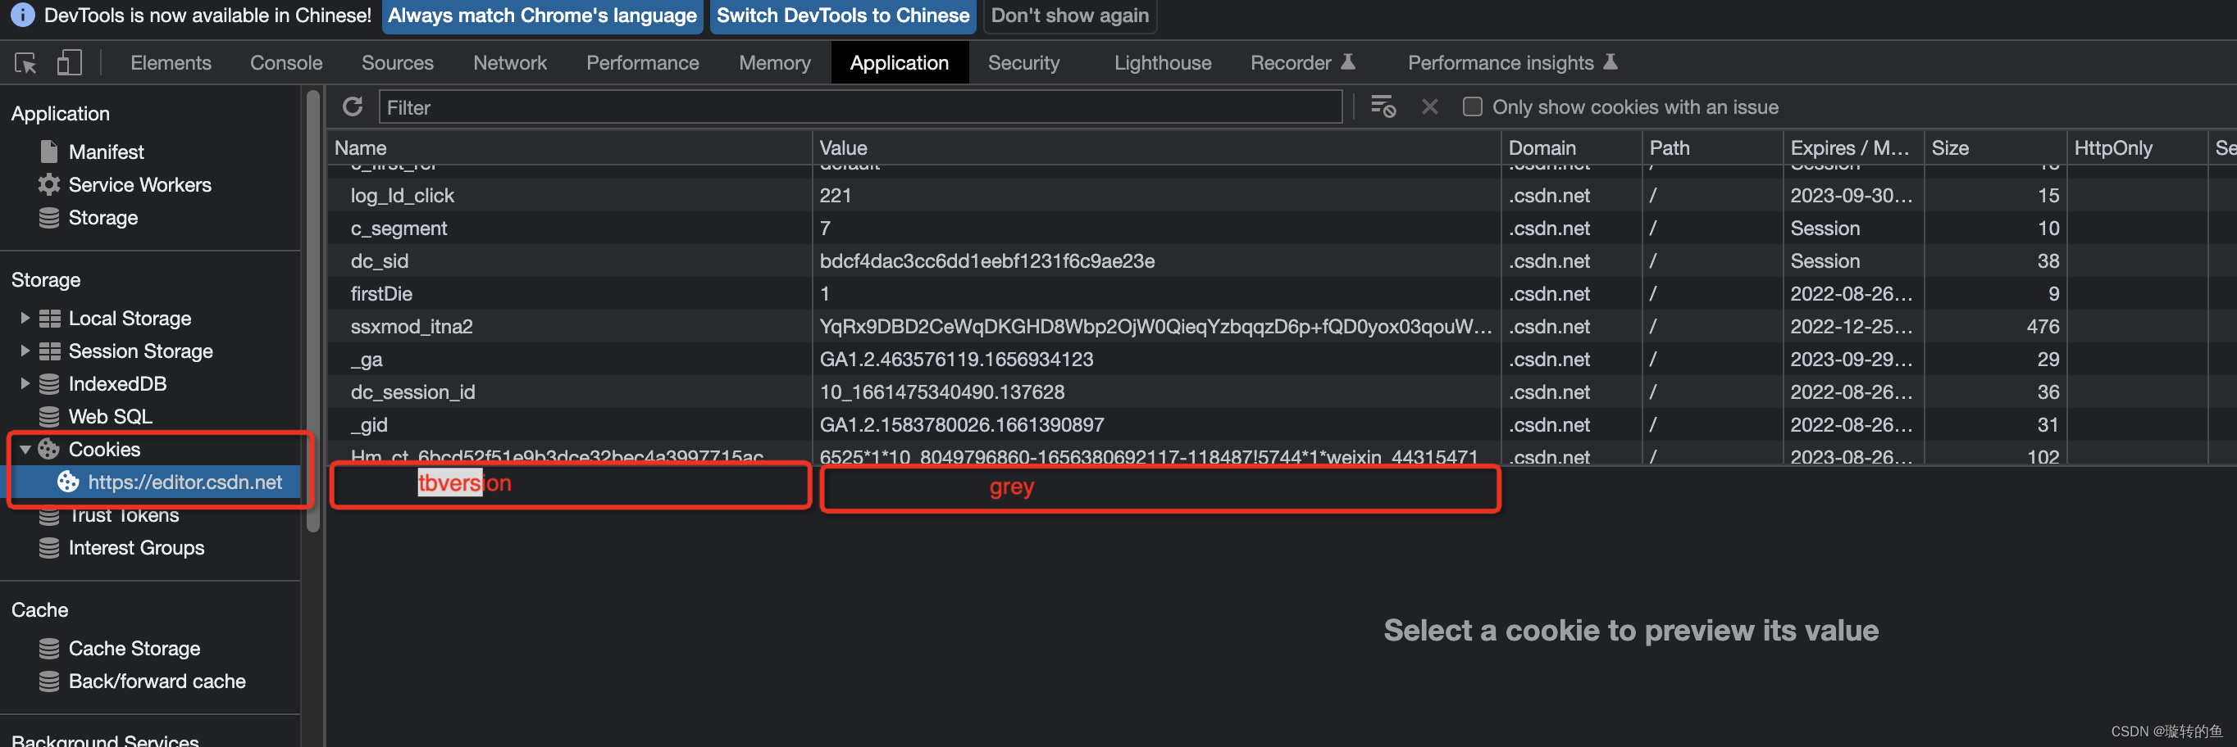Screen dimensions: 2237x747
Task: Select the _ga cookie name
Action: pyautogui.click(x=367, y=360)
